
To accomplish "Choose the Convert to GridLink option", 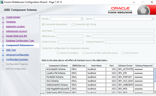I will (58, 53).
